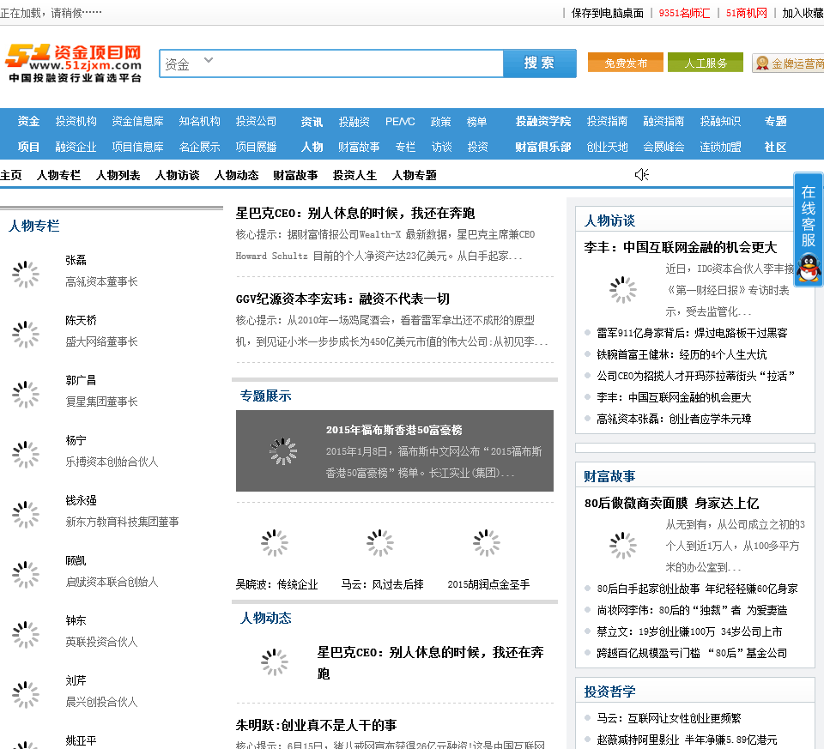Open 知名机构 navigation item
824x749 pixels.
click(x=200, y=121)
